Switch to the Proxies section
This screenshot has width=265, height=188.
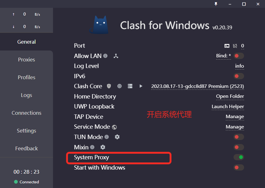tap(26, 60)
